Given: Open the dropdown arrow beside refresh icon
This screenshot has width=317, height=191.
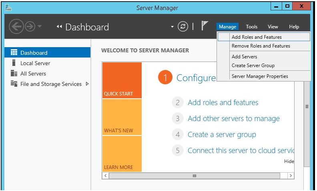Looking at the screenshot, I should (x=172, y=27).
